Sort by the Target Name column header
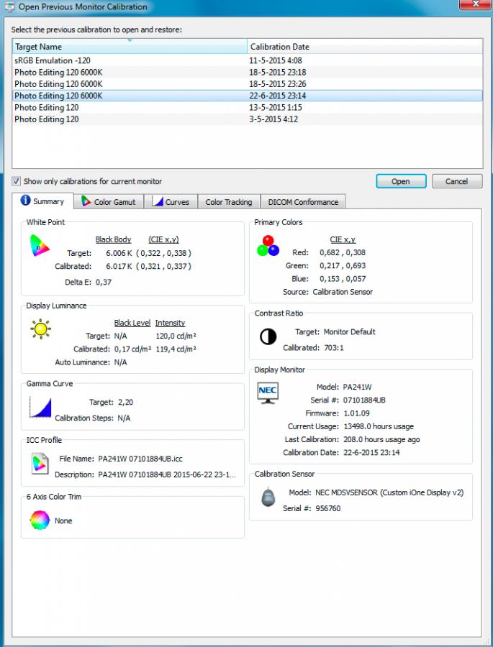This screenshot has width=493, height=647. (x=130, y=47)
